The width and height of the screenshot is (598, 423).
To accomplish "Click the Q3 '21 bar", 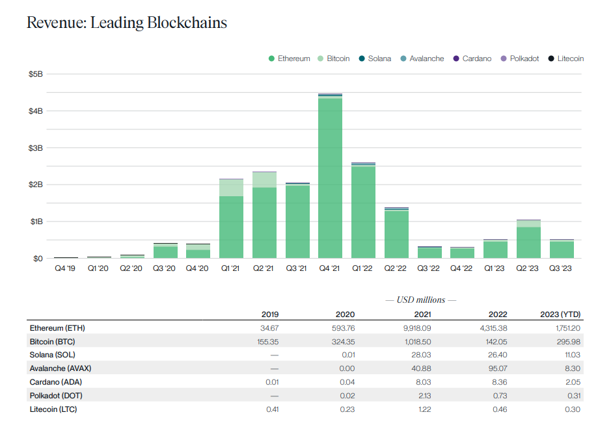I will pyautogui.click(x=297, y=221).
